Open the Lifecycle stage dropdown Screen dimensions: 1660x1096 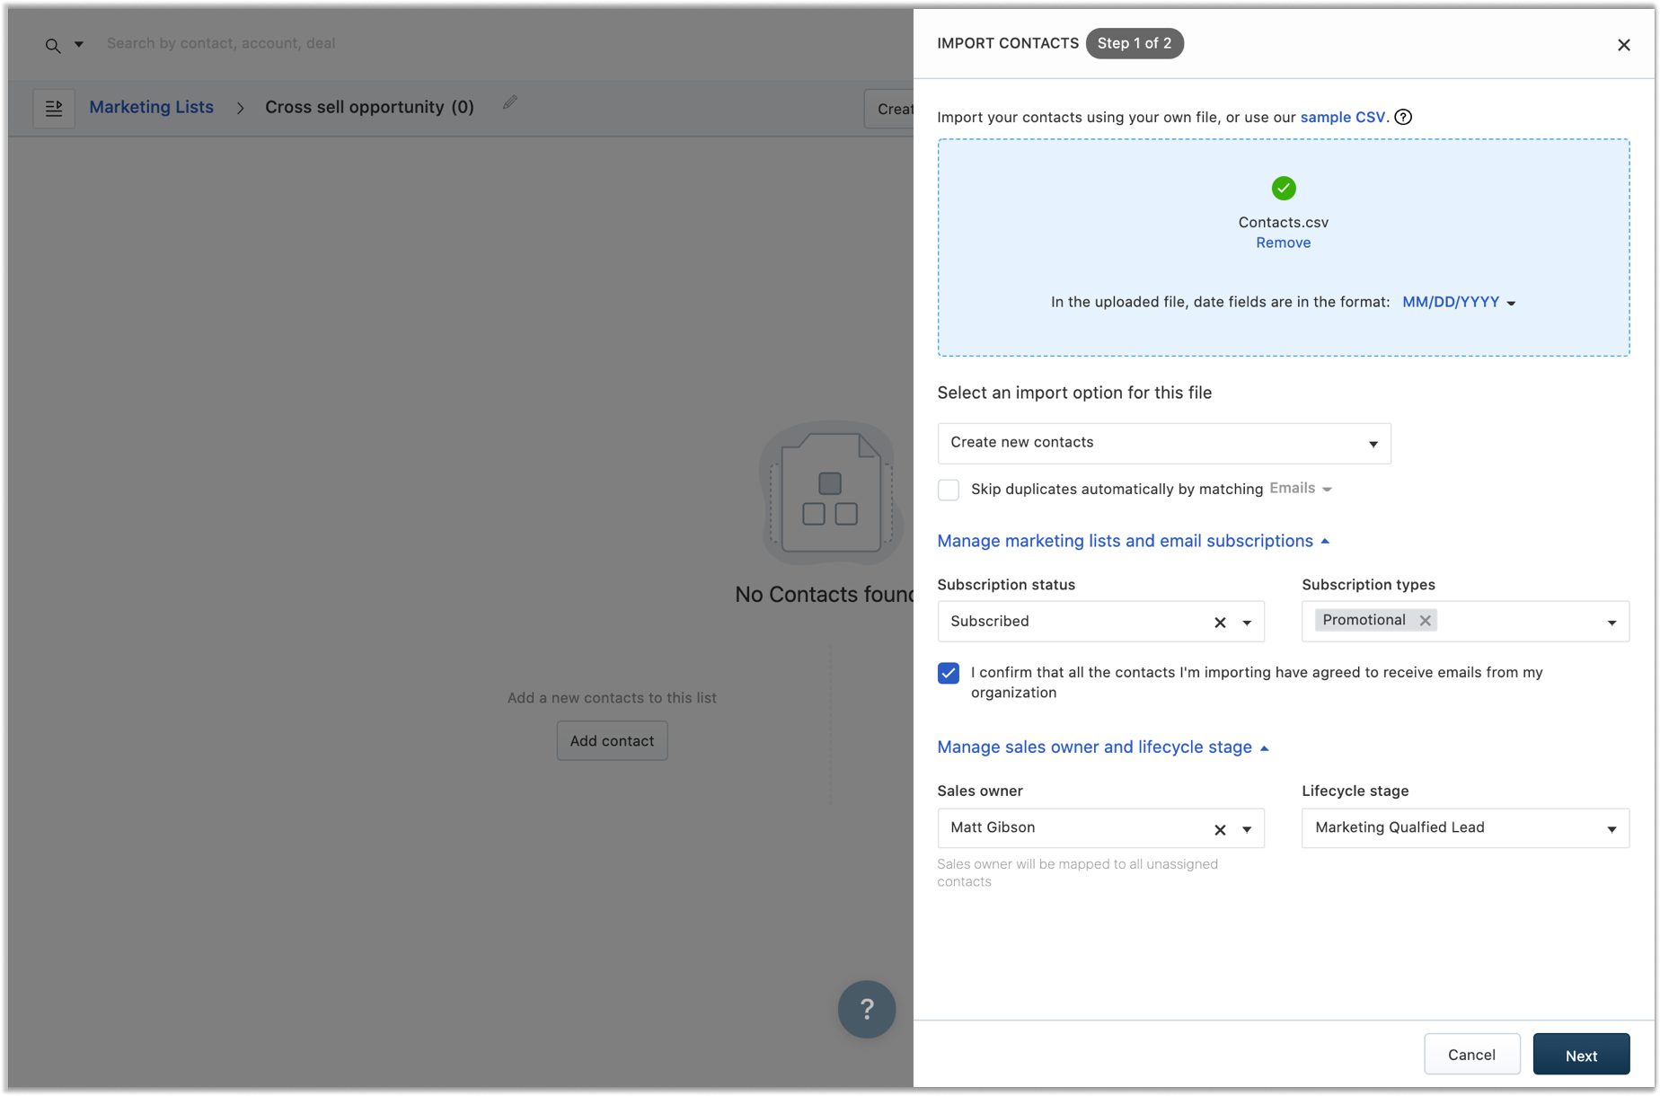point(1465,828)
